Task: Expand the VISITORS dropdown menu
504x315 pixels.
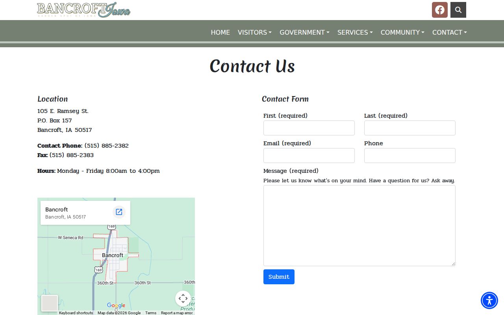Action: coord(255,32)
